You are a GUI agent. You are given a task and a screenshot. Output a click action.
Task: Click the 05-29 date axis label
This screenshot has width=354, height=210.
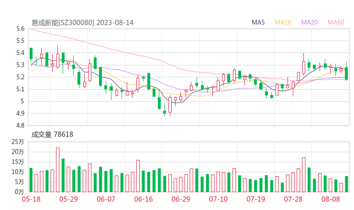pos(68,199)
